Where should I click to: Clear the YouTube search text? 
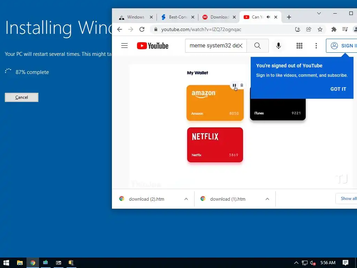tap(240, 46)
